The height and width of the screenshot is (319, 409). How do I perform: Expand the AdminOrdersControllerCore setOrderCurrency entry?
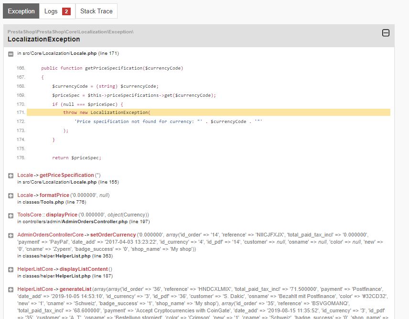coord(11,236)
